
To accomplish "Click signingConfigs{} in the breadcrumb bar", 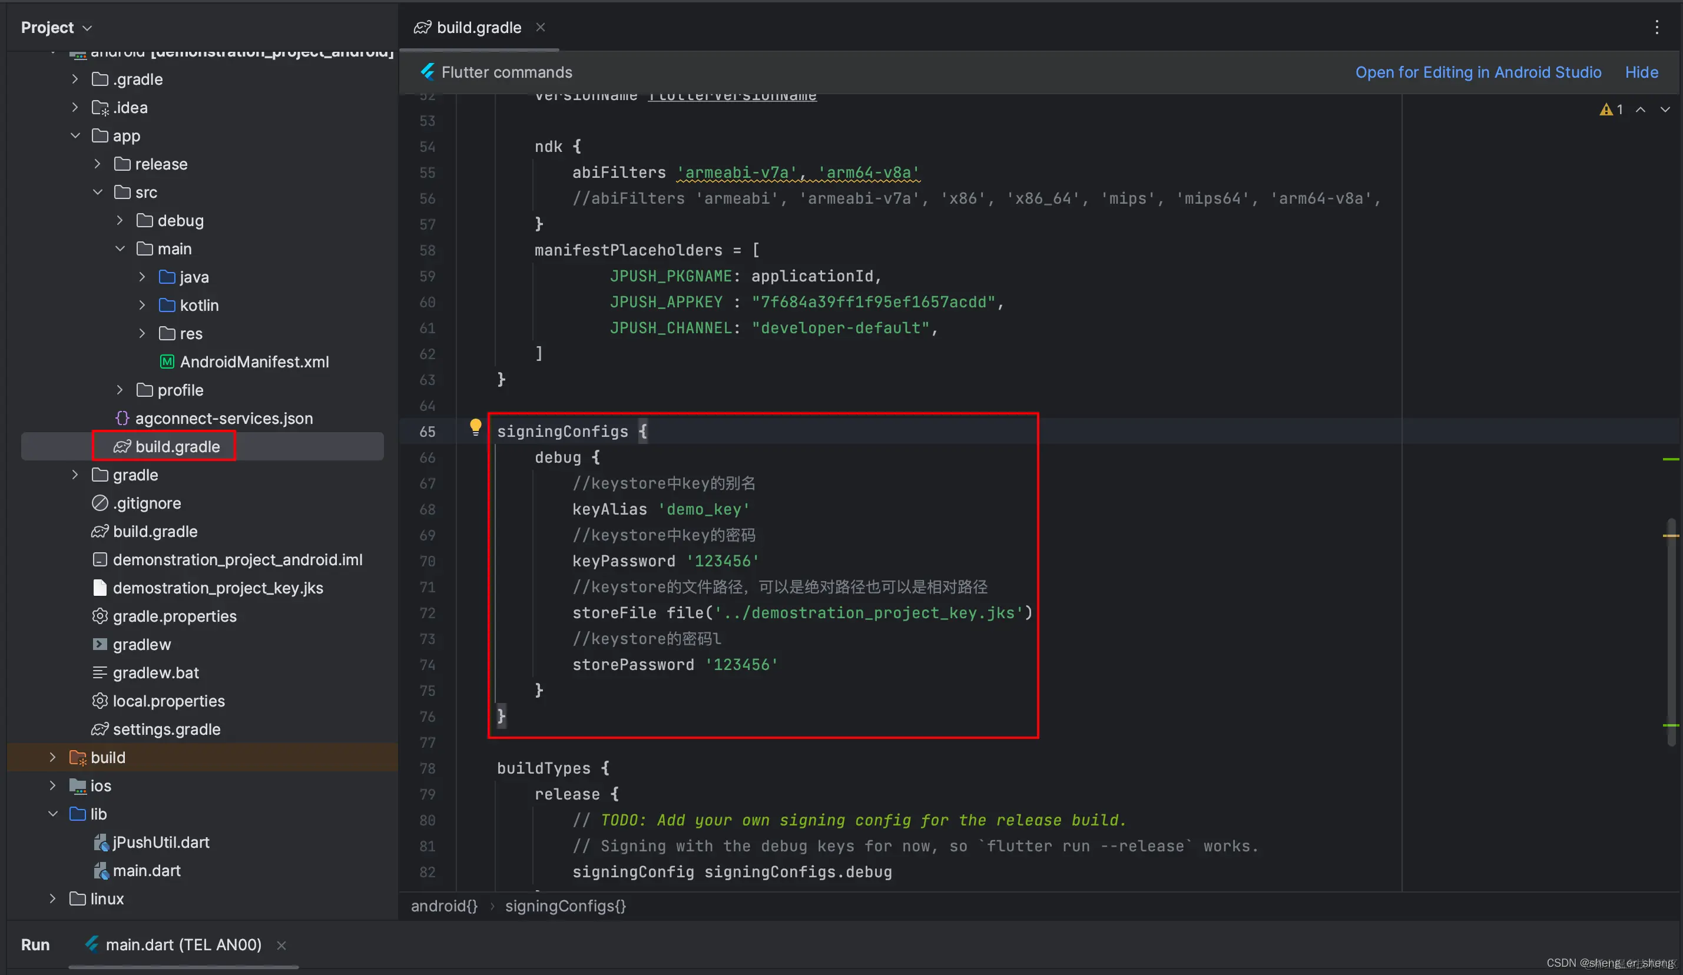I will 565,906.
